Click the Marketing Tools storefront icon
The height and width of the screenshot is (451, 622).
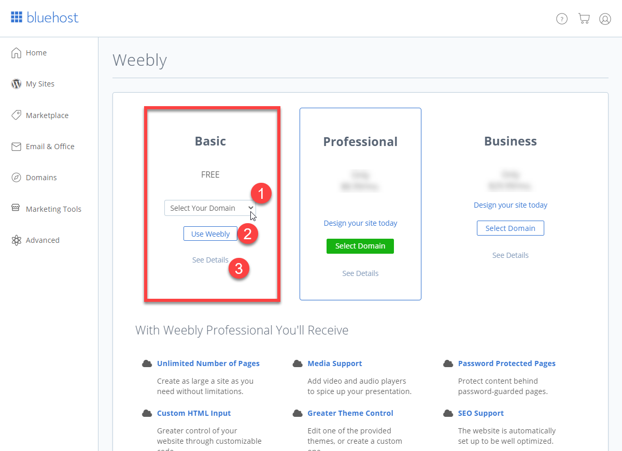(x=17, y=209)
